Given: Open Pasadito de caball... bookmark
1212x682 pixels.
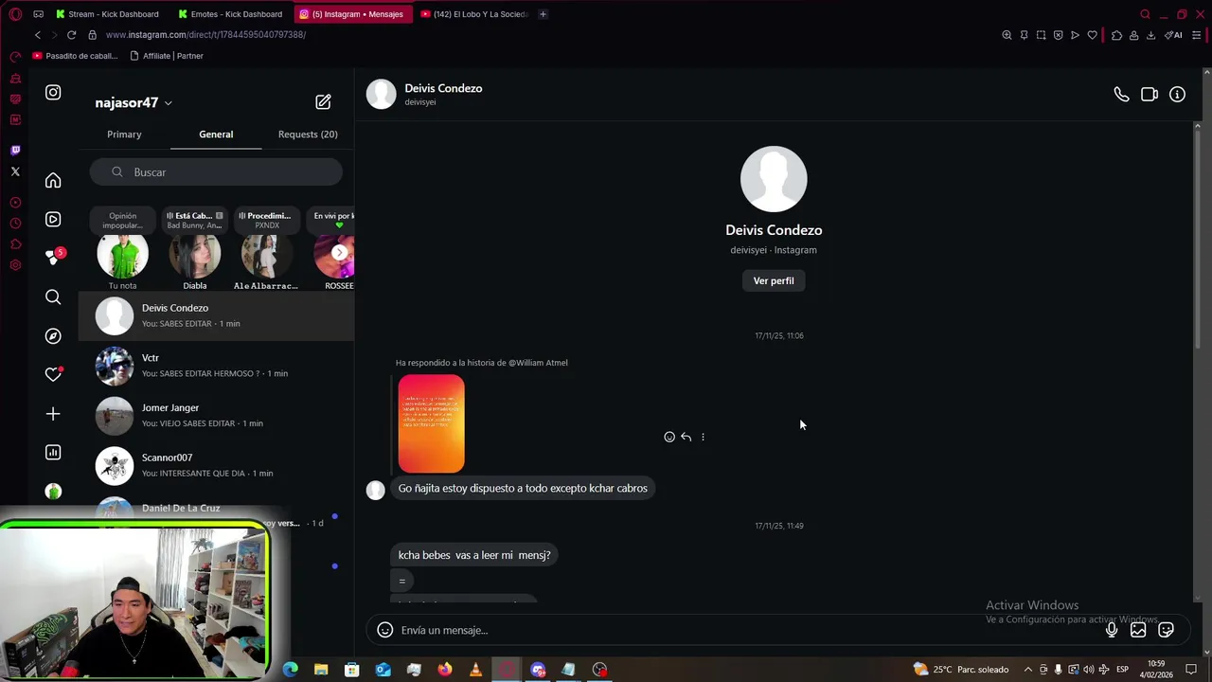Looking at the screenshot, I should tap(75, 56).
